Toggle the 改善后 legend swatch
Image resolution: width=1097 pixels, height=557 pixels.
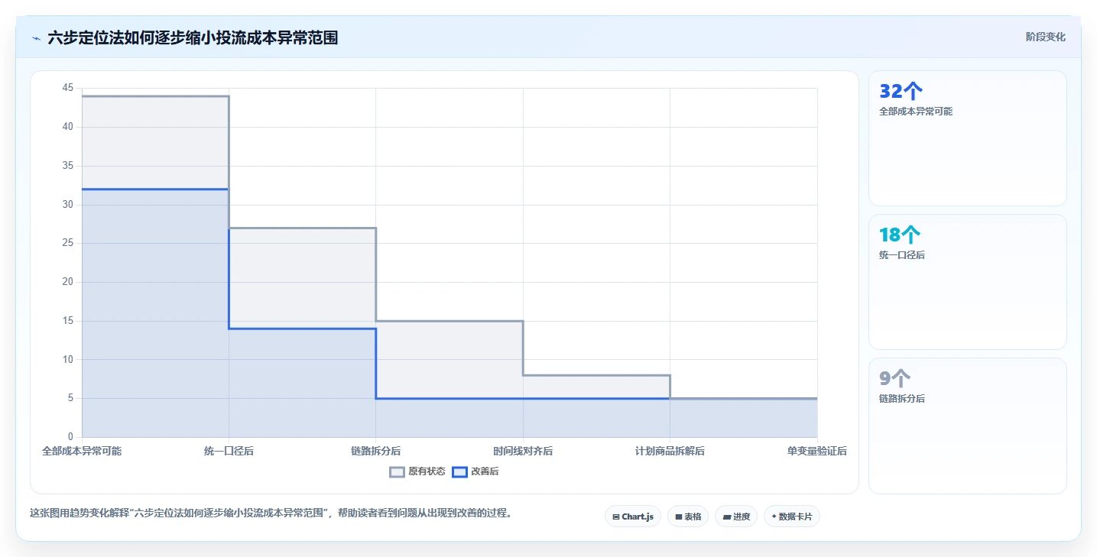(x=459, y=472)
